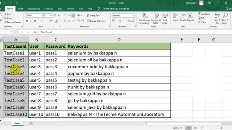The image size is (232, 130).
Task: Open the Name Box dropdown
Action: tap(11, 32)
